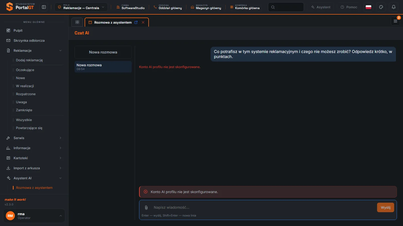Send the message with Wyślij

click(386, 207)
